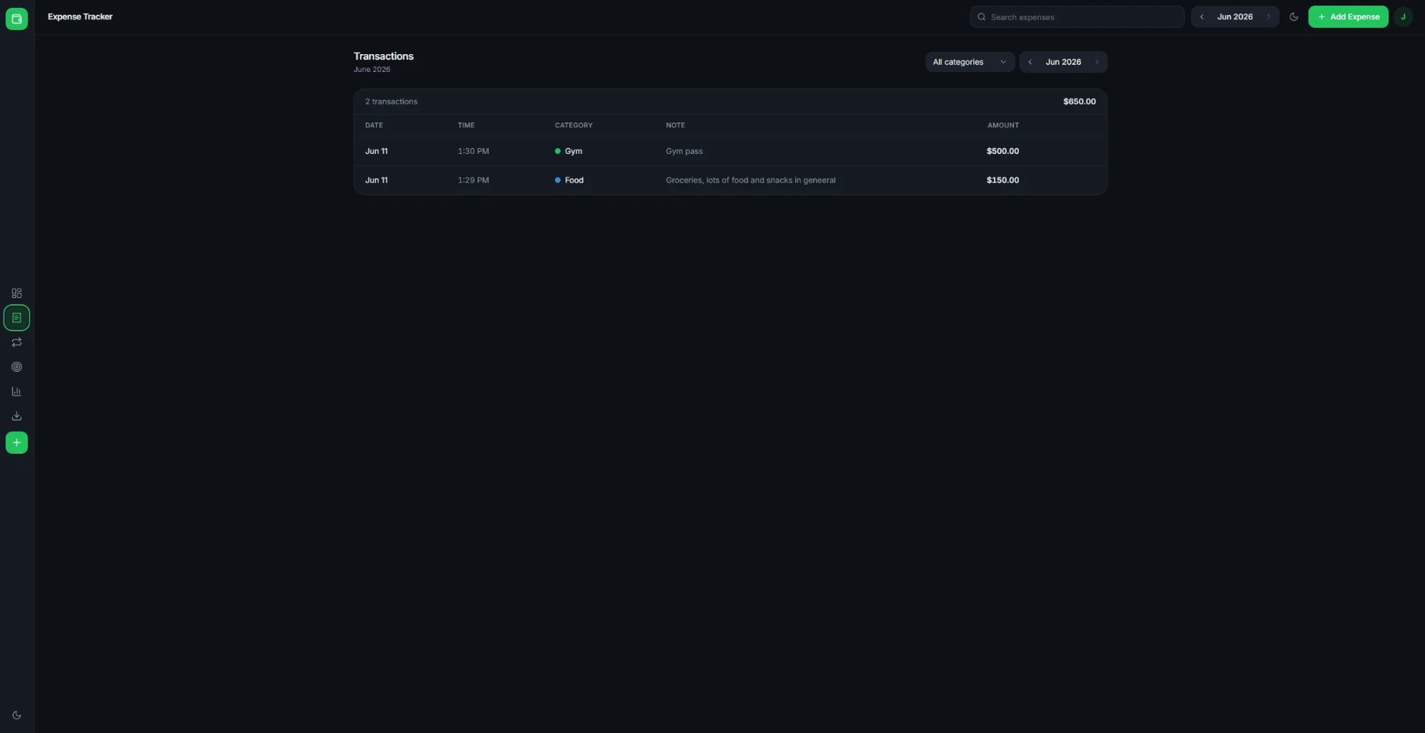1425x733 pixels.
Task: Click the Add Expense button
Action: tap(1348, 17)
